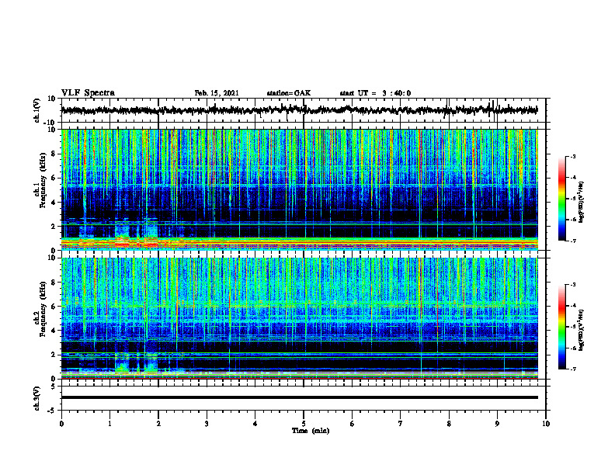Click the "4" kHz tick on ch.2 frequency axis

(54, 331)
